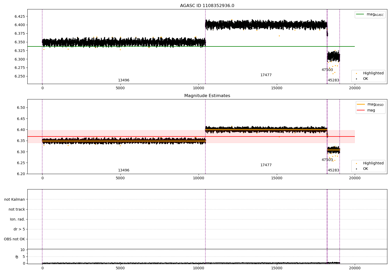Click the 6.425 y-axis tick label
This screenshot has width=391, height=274.
coord(20,16)
